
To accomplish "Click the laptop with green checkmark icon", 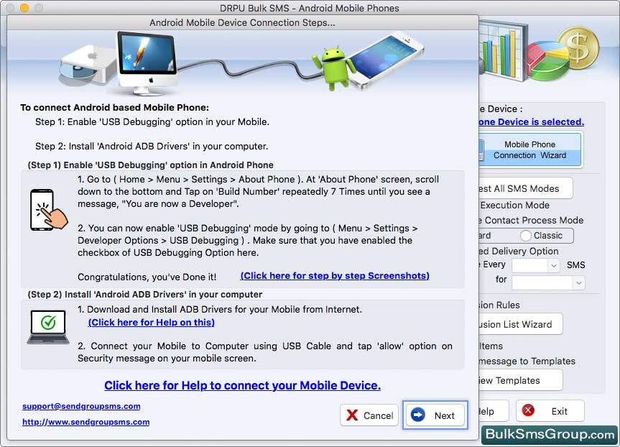I will pyautogui.click(x=48, y=327).
